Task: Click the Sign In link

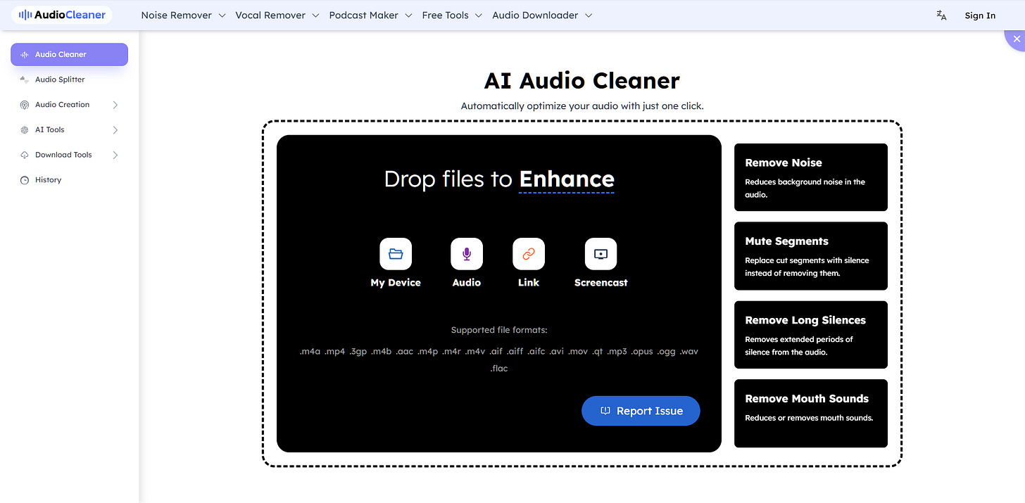Action: click(979, 15)
